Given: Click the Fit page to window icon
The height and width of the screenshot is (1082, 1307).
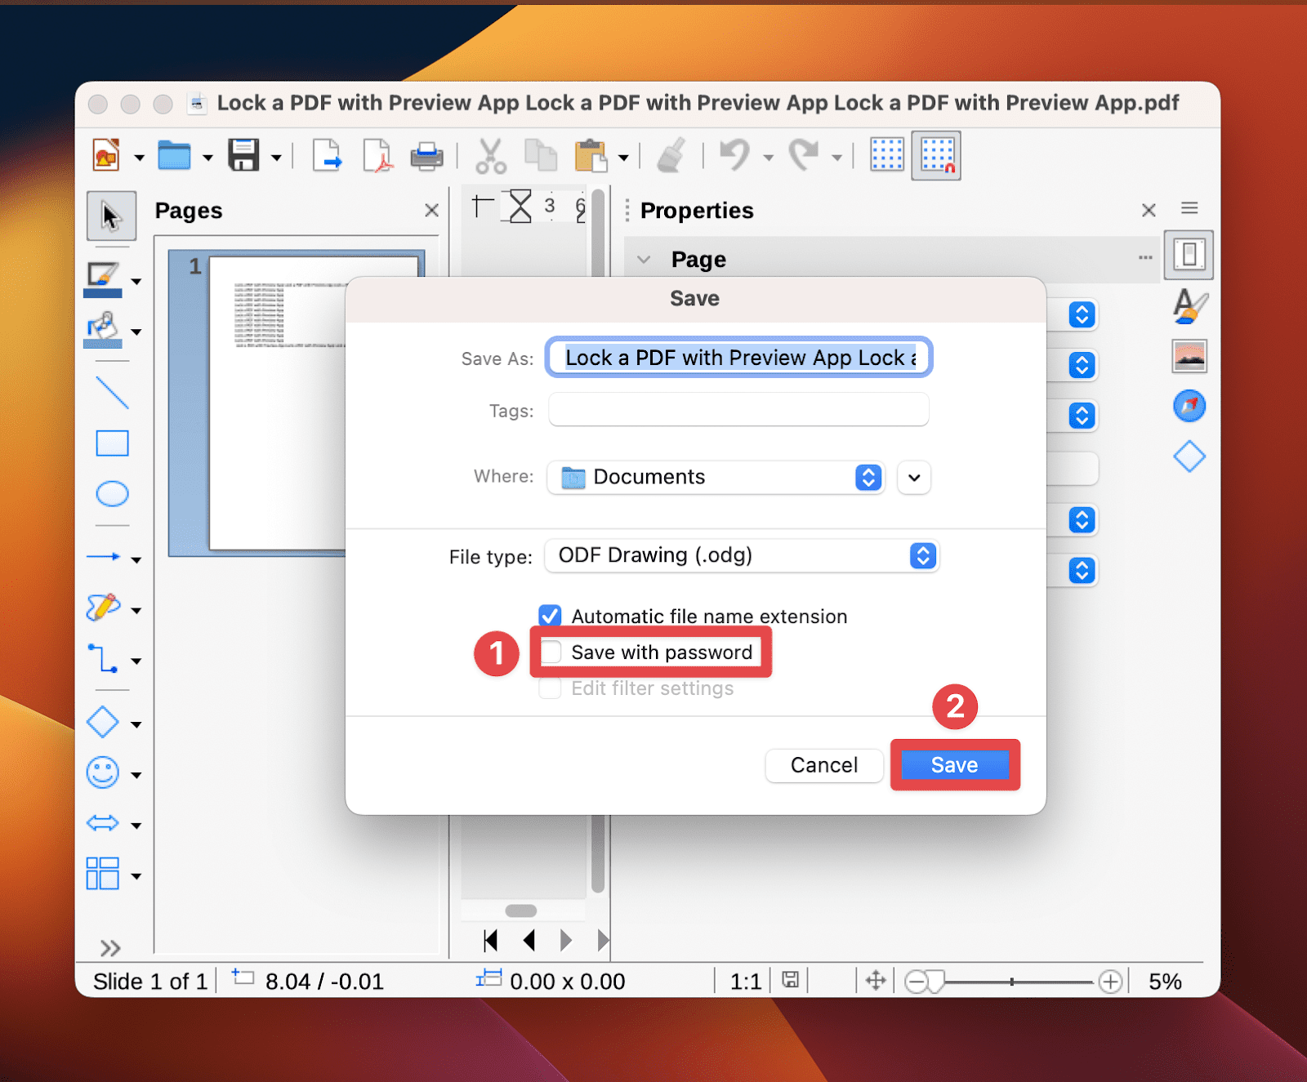Looking at the screenshot, I should point(876,981).
